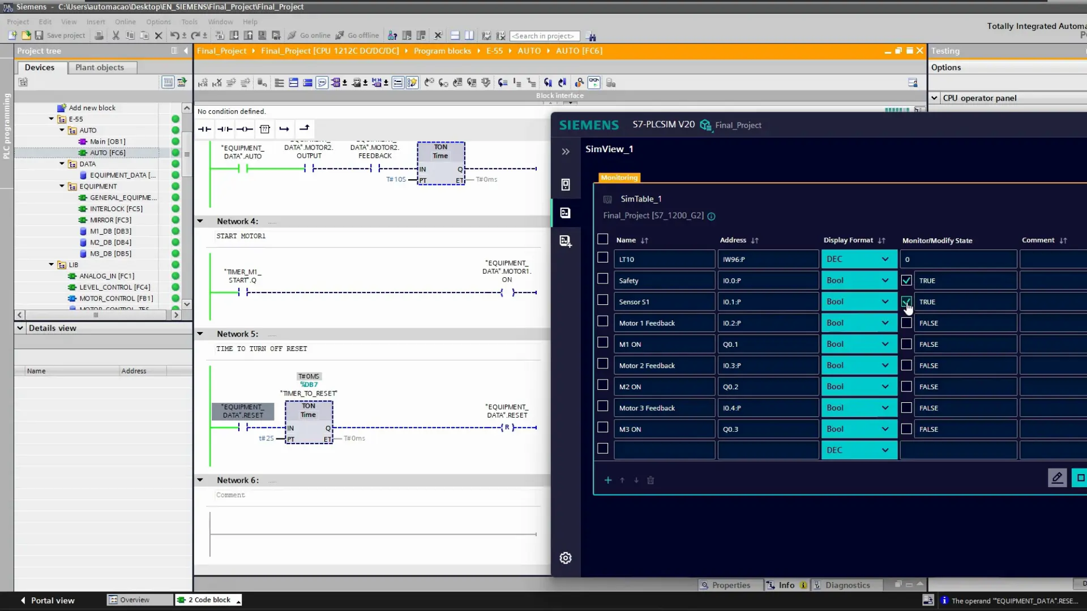This screenshot has width=1087, height=611.
Task: Click the move row up arrow icon
Action: click(622, 480)
